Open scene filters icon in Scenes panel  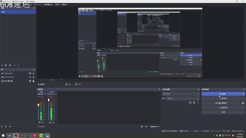pos(10,65)
